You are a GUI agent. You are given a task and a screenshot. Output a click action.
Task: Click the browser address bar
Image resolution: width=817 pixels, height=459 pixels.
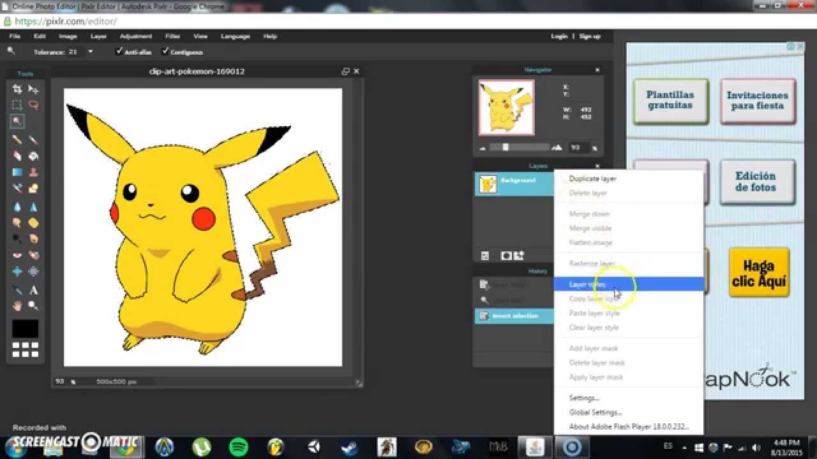coord(408,21)
